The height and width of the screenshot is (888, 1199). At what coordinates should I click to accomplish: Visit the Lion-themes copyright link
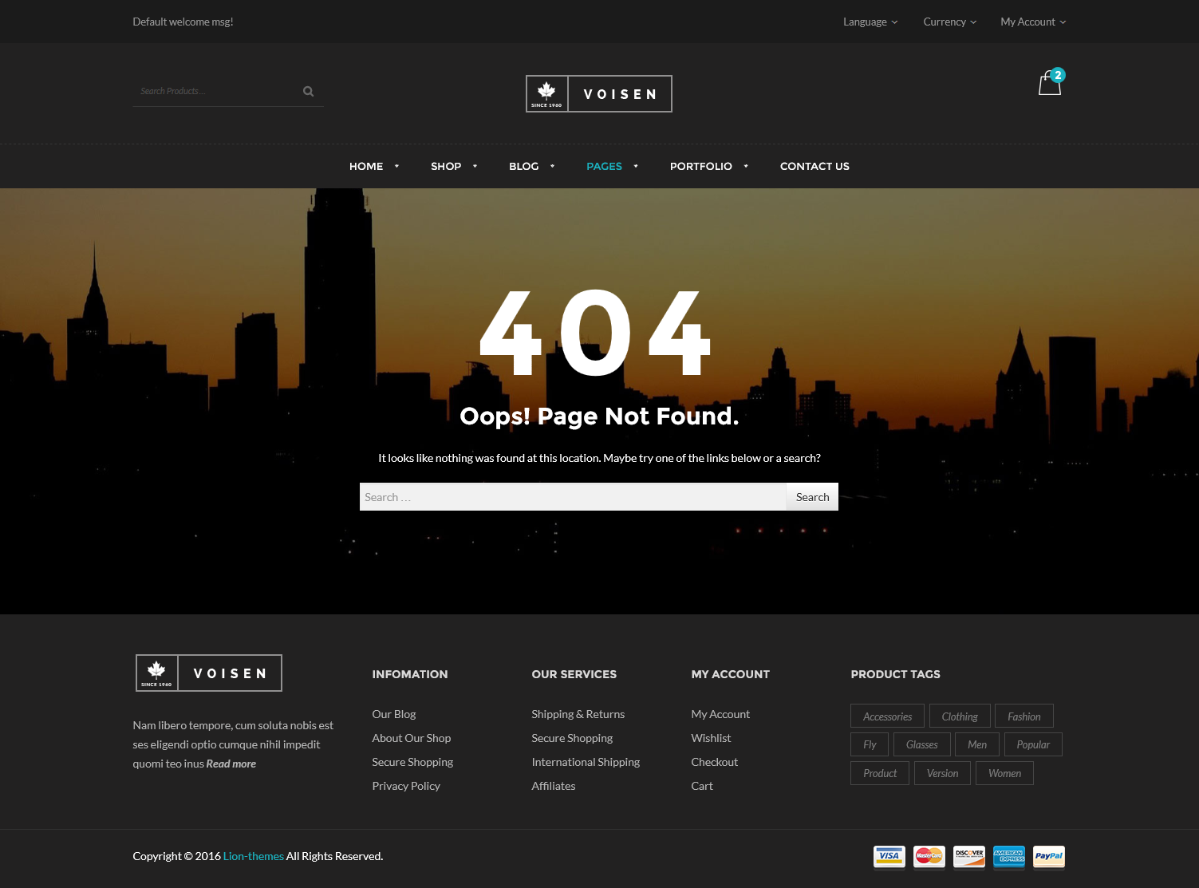point(254,856)
